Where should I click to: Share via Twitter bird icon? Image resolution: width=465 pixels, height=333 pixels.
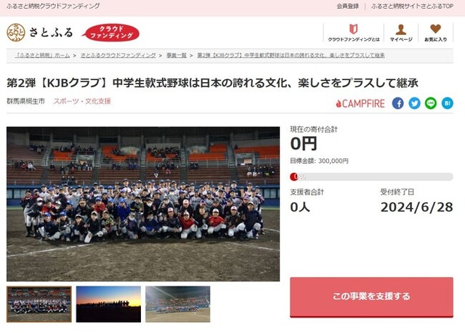pos(414,103)
